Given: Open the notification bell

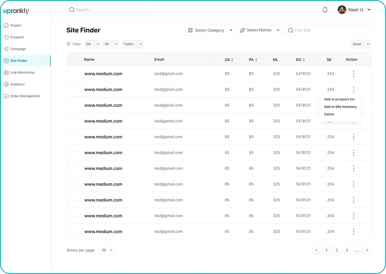Looking at the screenshot, I should point(325,10).
